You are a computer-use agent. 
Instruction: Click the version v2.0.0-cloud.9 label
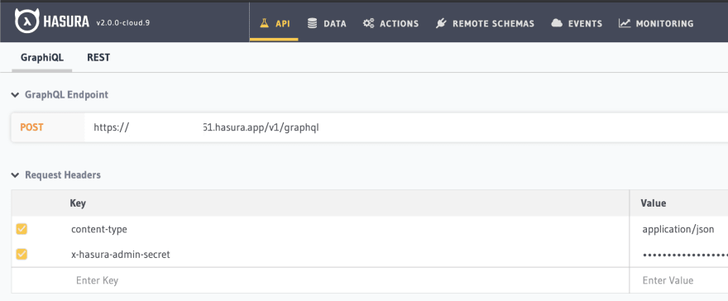point(123,22)
